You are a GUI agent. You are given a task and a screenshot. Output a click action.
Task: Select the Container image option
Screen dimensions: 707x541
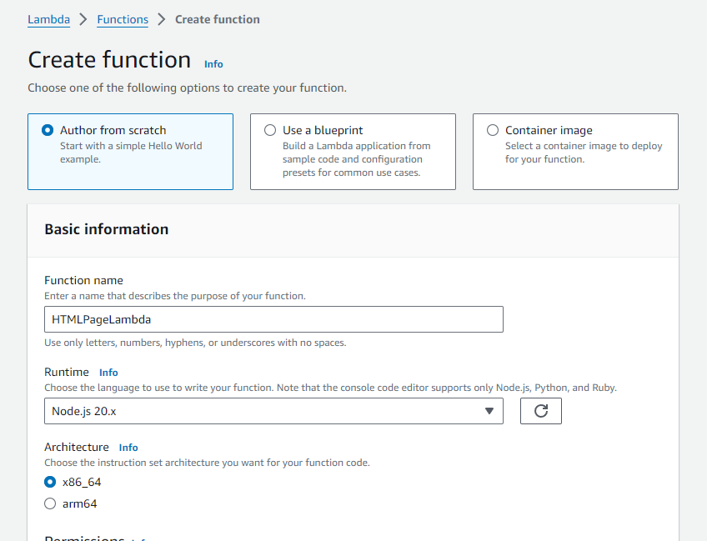pos(492,130)
